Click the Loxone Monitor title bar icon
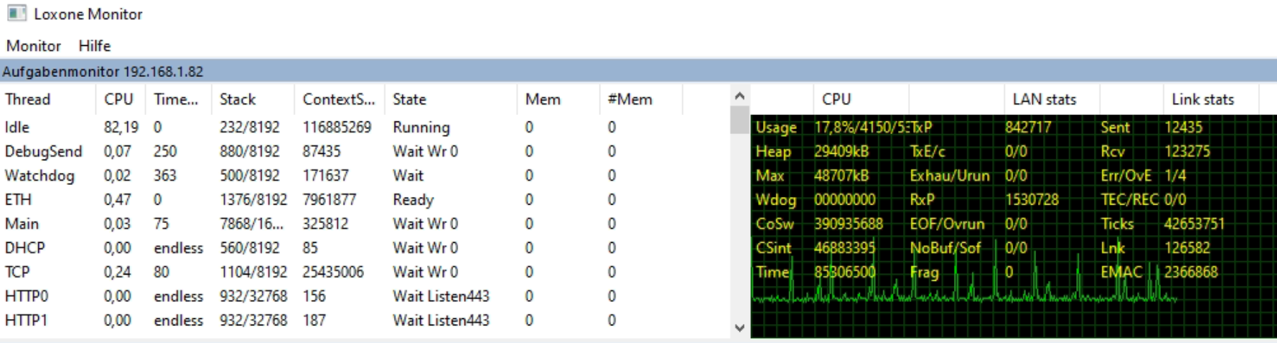This screenshot has height=343, width=1277. pyautogui.click(x=16, y=13)
